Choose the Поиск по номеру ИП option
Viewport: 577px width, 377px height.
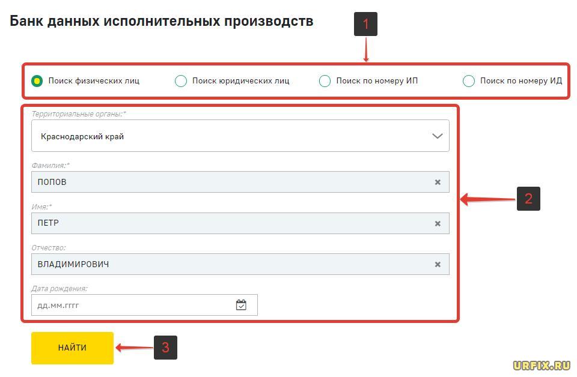(x=325, y=81)
